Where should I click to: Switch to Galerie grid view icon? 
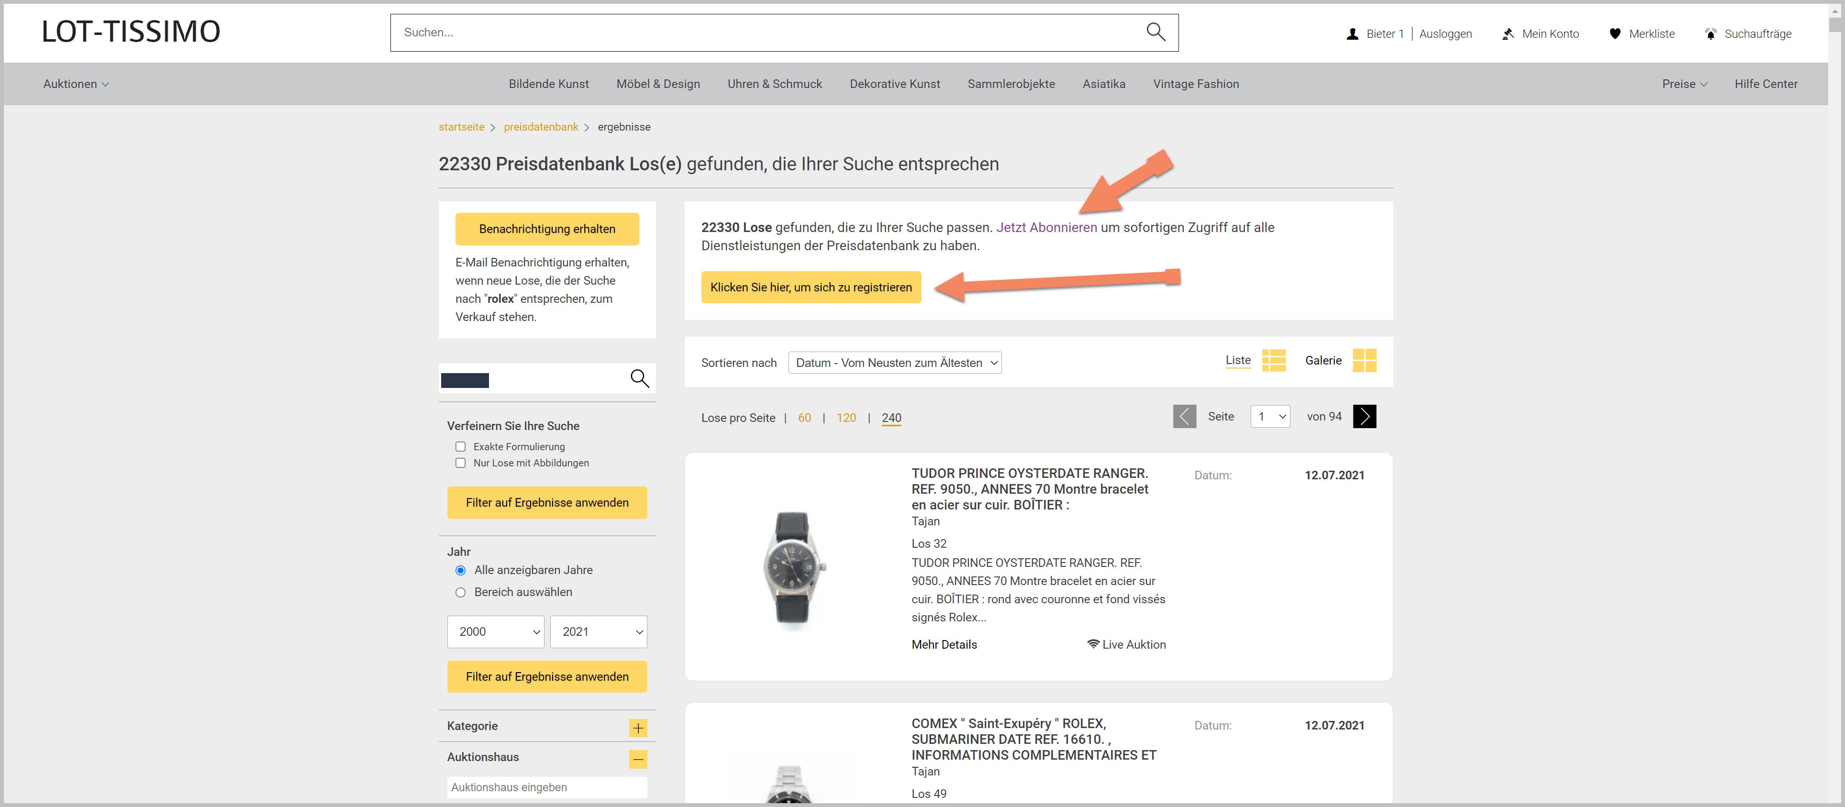click(1365, 360)
